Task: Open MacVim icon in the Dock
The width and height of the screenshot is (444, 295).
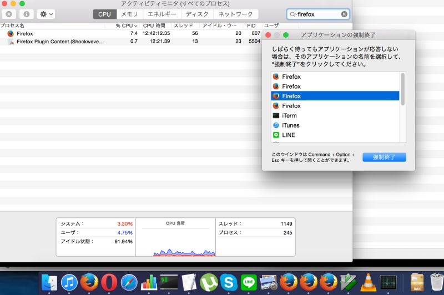Action: pyautogui.click(x=349, y=283)
